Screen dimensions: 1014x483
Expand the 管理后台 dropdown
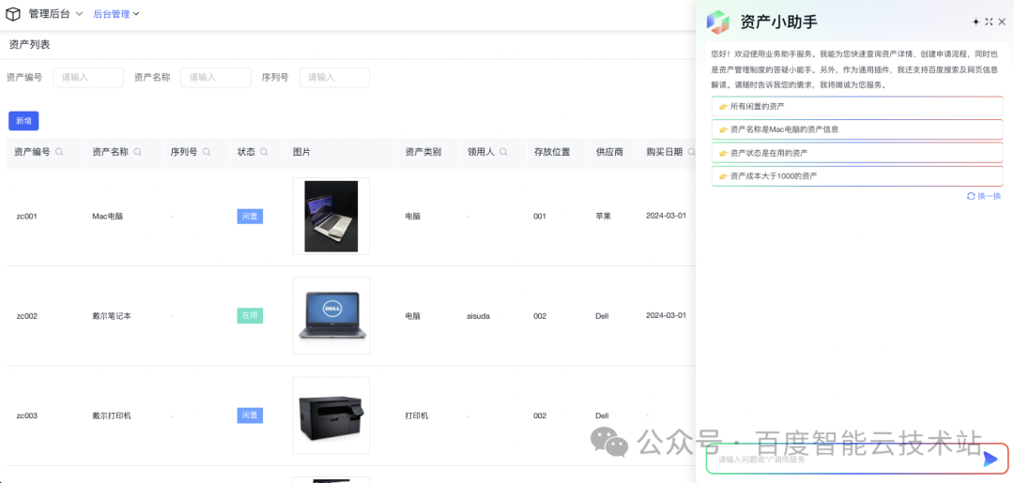(79, 13)
